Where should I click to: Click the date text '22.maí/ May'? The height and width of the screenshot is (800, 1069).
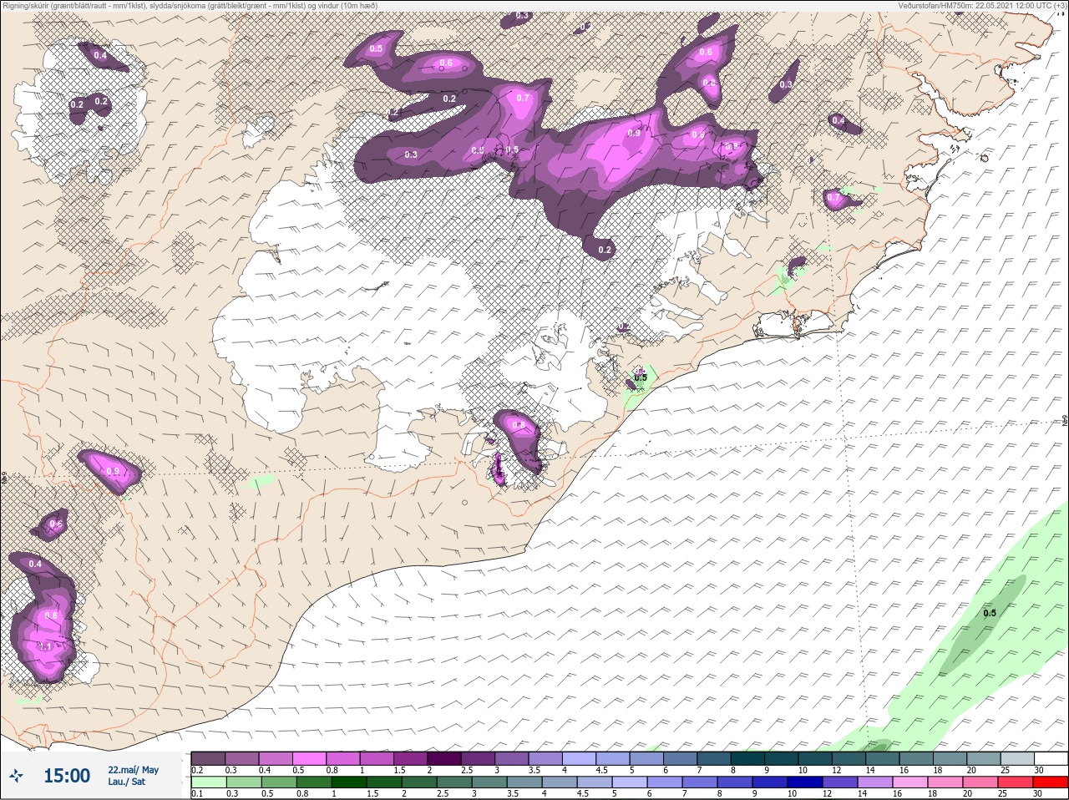[x=133, y=770]
